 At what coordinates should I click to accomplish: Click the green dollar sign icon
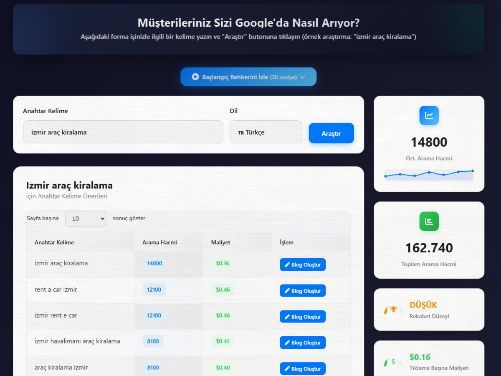(393, 361)
